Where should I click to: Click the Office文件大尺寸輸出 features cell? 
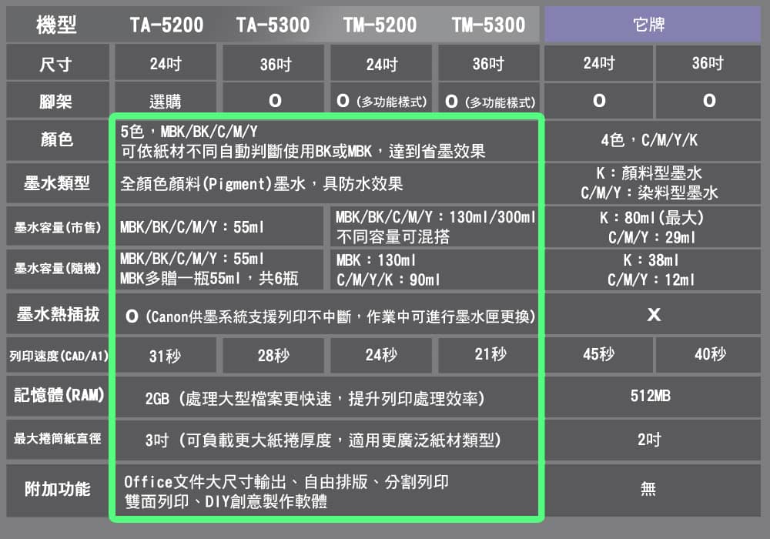coord(326,491)
